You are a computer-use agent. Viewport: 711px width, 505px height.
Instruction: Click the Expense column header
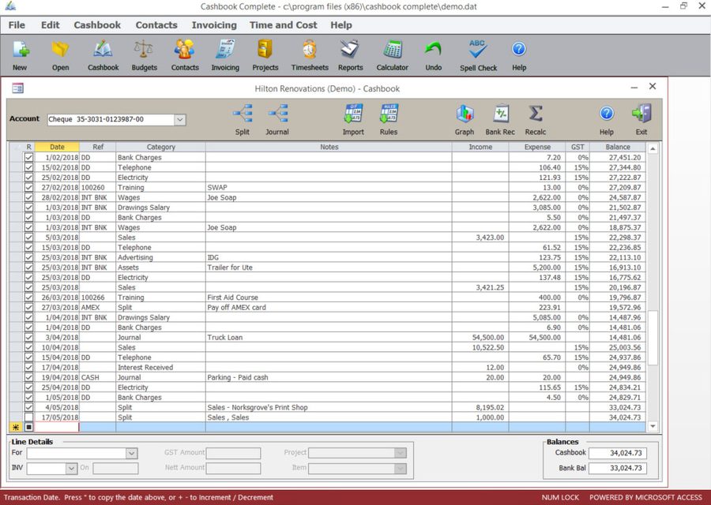point(537,147)
